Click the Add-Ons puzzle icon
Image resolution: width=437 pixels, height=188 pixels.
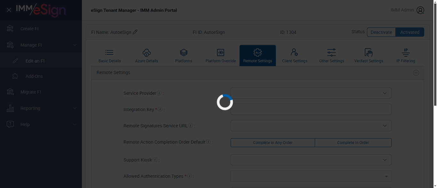click(15, 76)
